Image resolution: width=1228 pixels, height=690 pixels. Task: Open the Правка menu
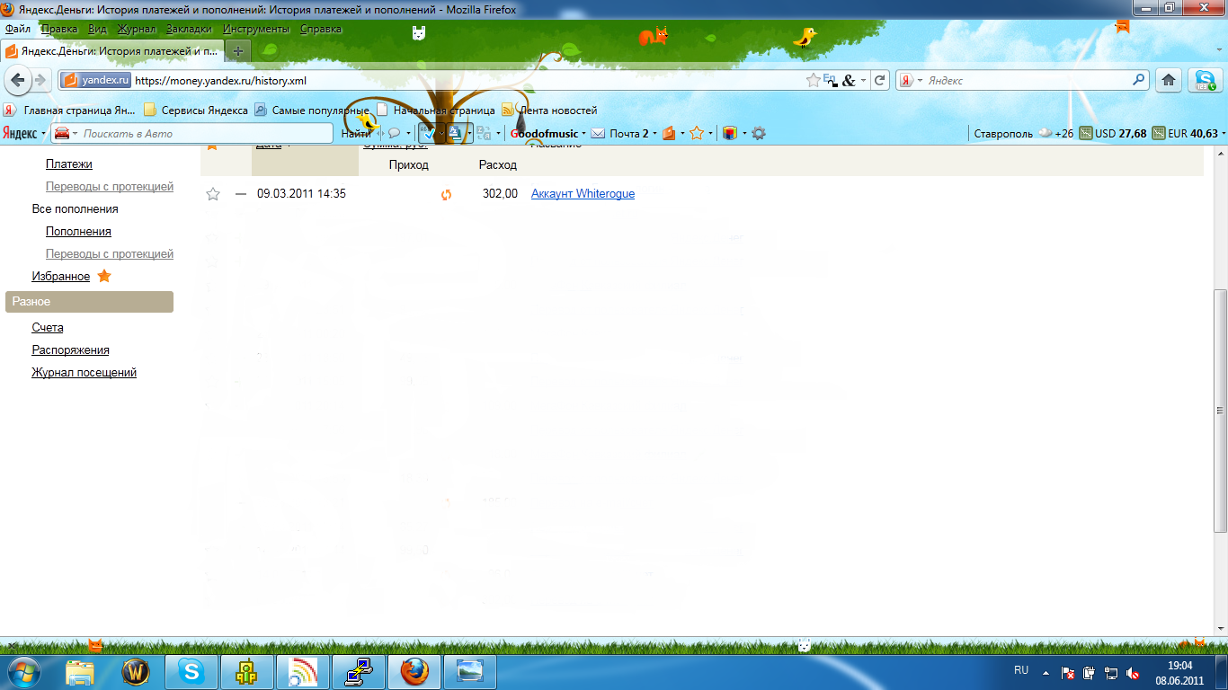pyautogui.click(x=59, y=29)
